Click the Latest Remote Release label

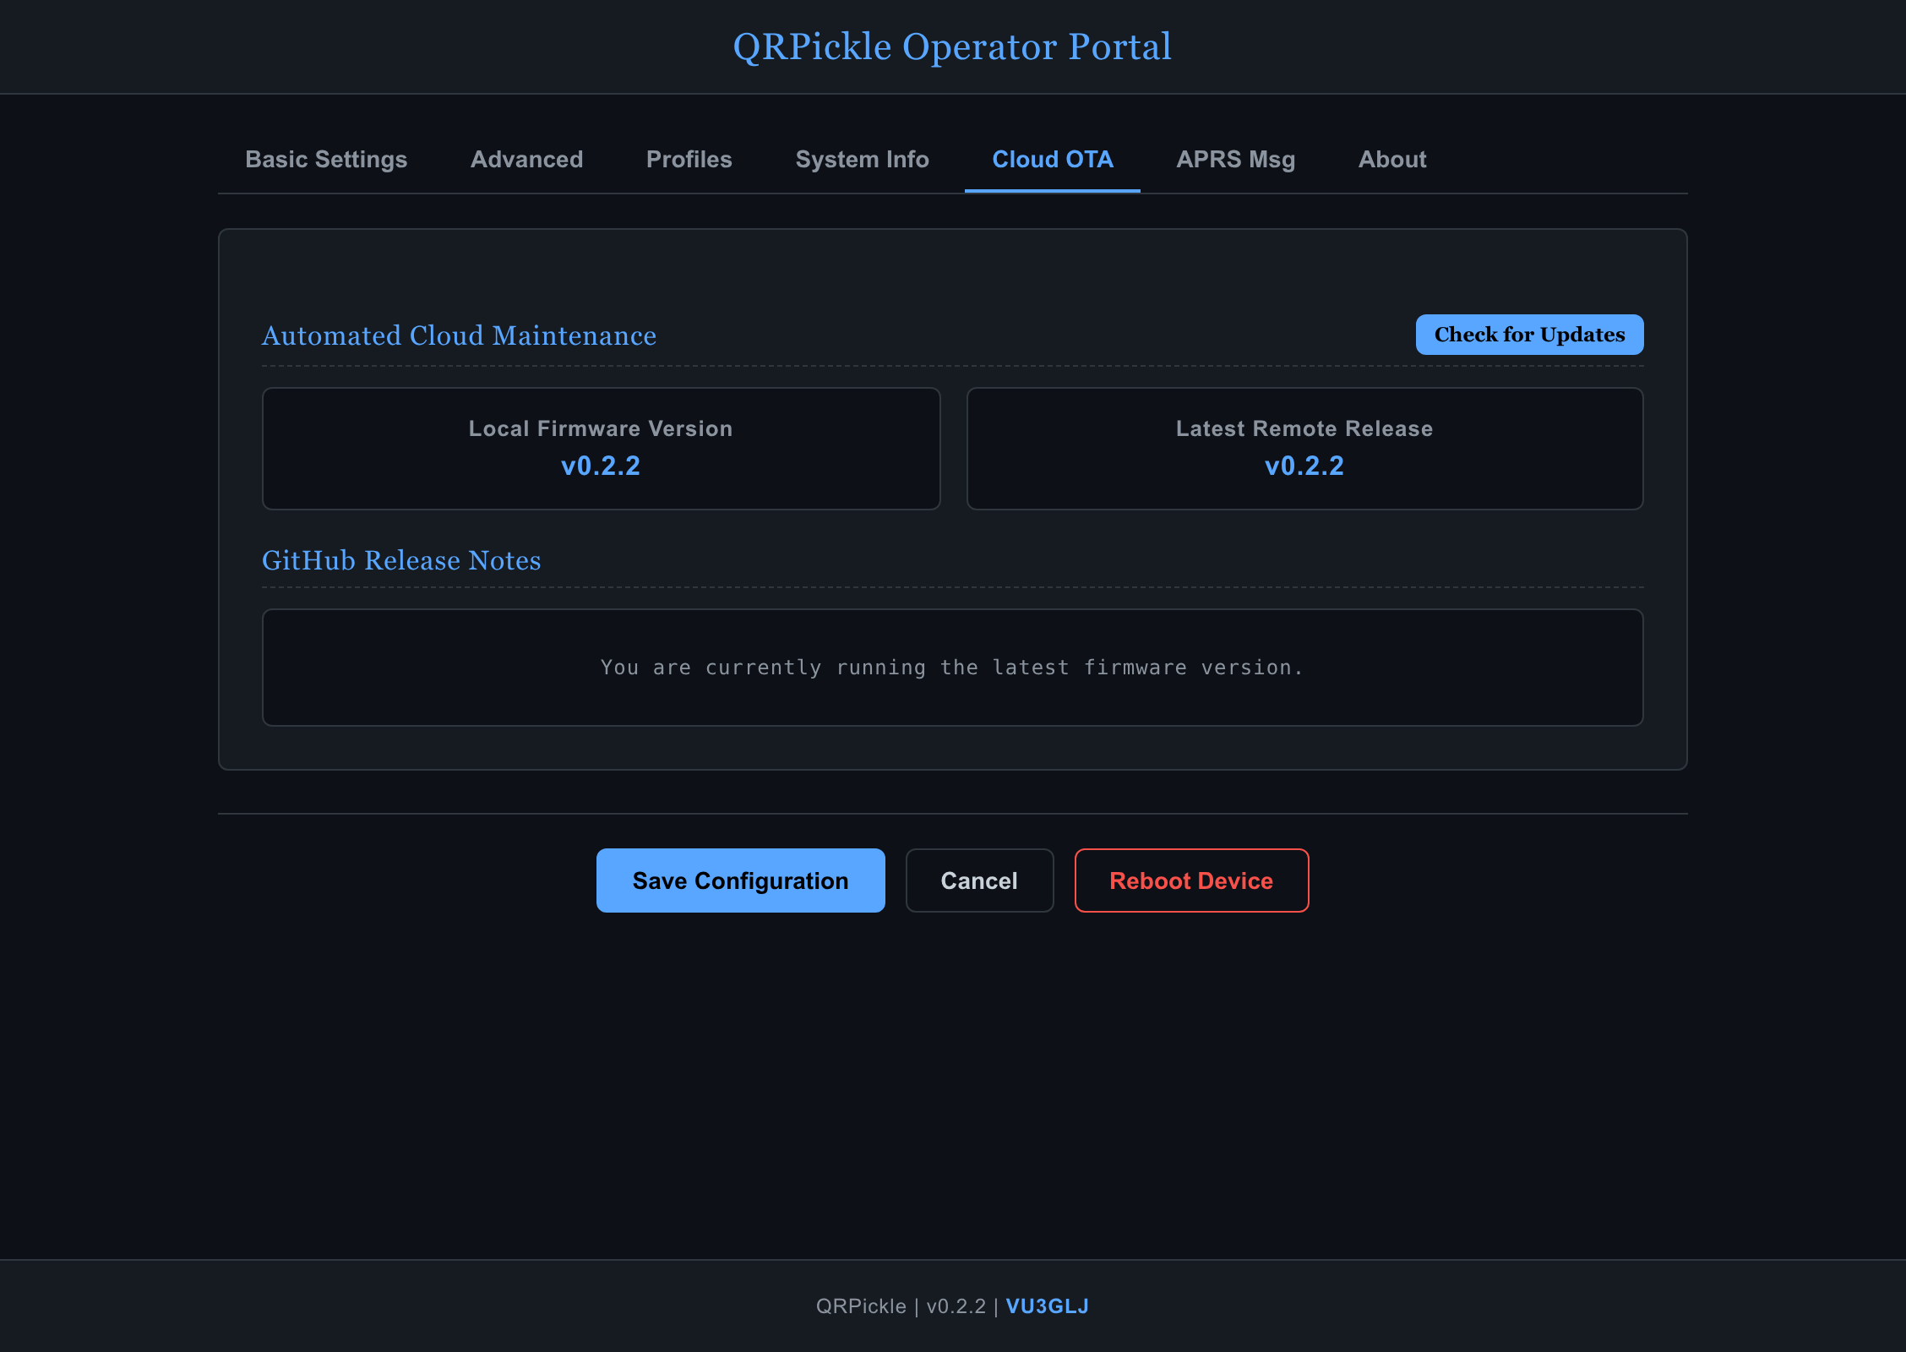1304,428
